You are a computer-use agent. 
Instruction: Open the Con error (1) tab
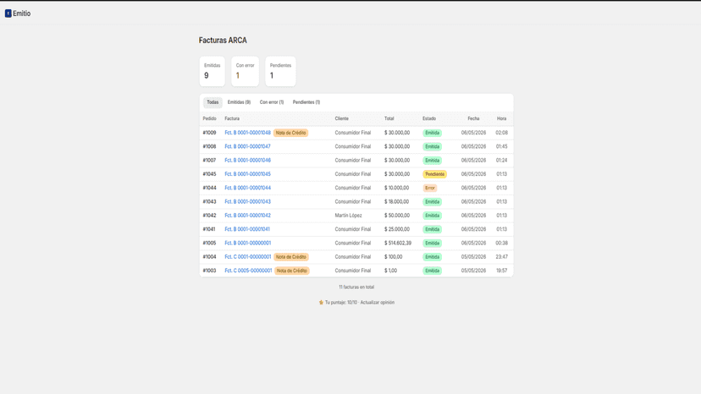click(272, 102)
